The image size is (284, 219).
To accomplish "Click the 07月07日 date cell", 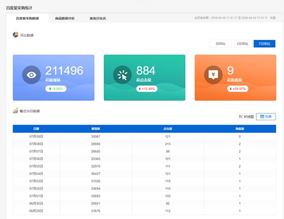I will (36, 151).
